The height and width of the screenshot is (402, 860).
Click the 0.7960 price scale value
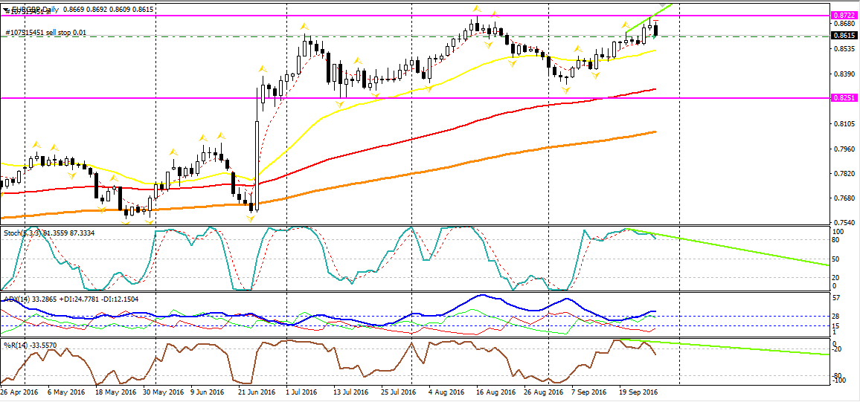845,149
